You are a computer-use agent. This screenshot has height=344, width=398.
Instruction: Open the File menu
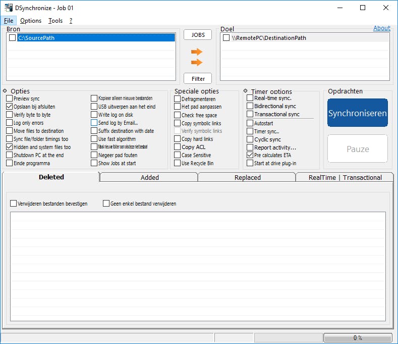coord(9,21)
